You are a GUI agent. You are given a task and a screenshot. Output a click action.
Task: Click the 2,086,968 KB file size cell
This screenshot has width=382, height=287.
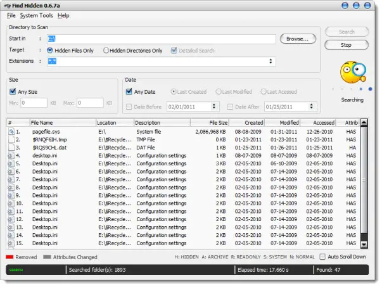210,132
